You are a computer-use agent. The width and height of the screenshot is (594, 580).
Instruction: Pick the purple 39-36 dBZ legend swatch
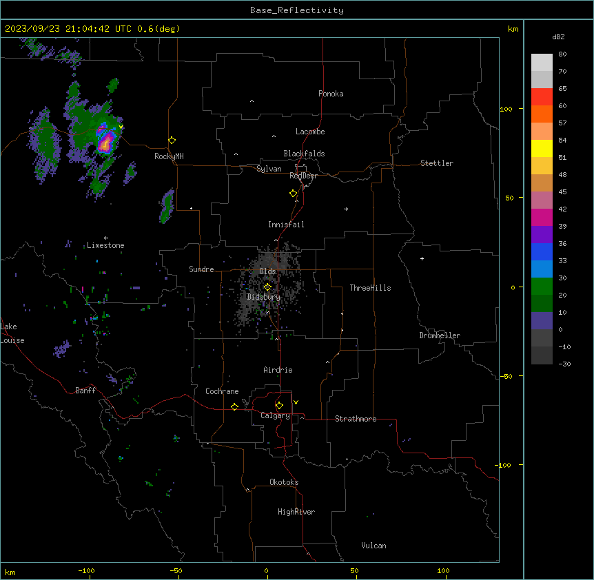pos(542,234)
